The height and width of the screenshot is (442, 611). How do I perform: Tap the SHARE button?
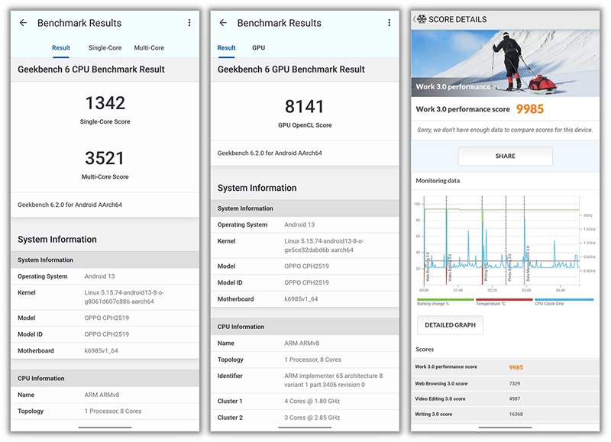506,156
